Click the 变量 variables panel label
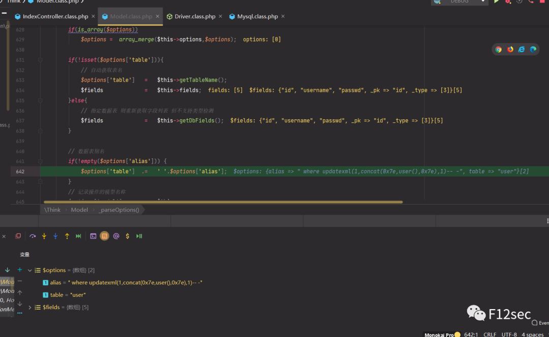 click(24, 254)
